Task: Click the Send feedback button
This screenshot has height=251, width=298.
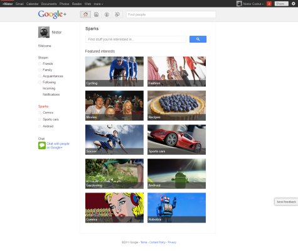Action: pos(286,202)
